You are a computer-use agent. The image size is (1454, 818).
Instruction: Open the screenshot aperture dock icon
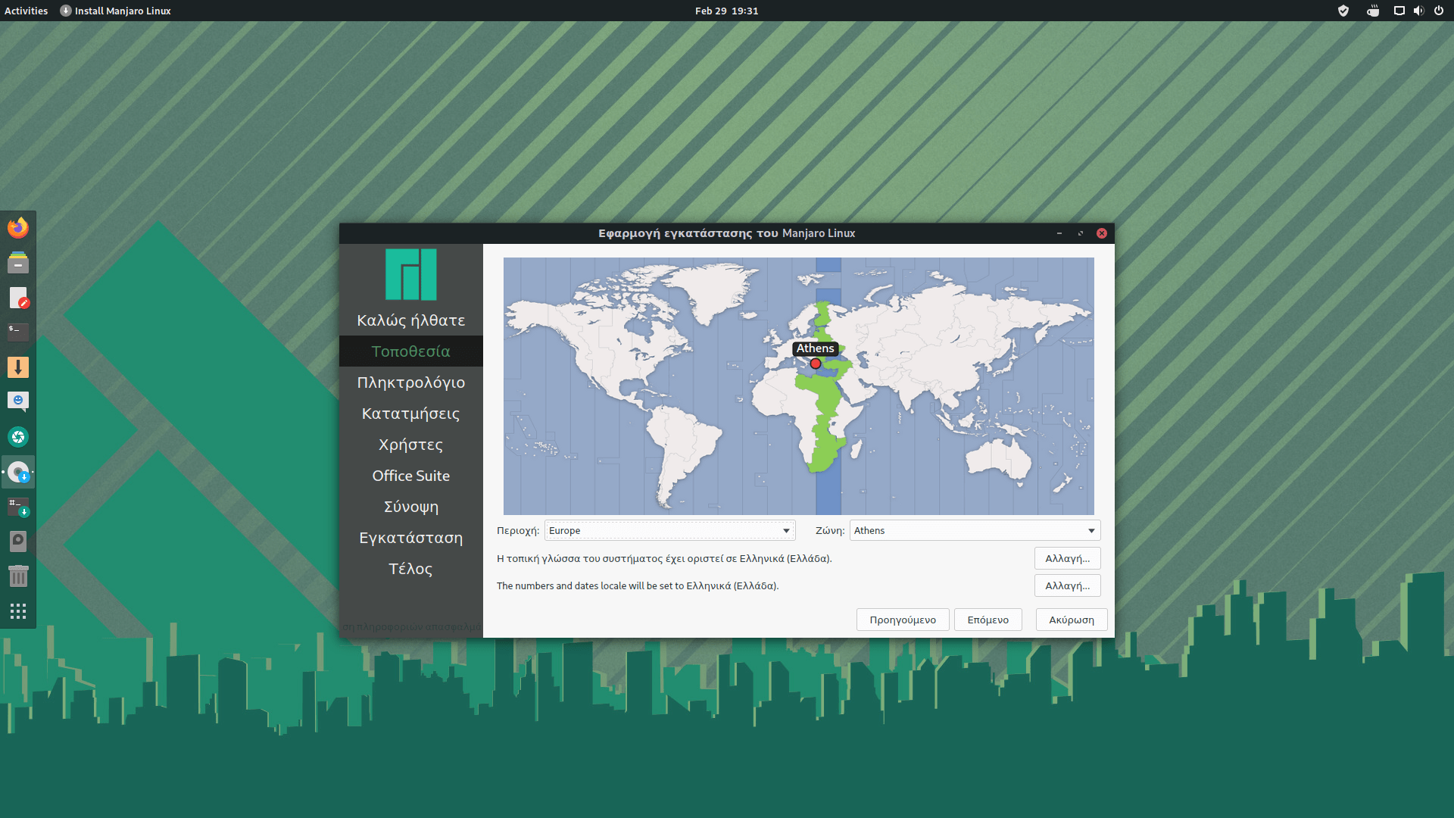pyautogui.click(x=18, y=437)
